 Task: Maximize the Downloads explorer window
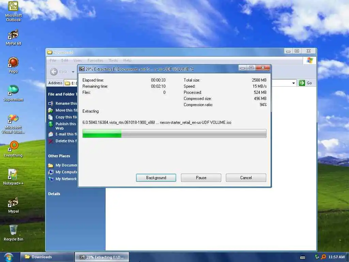pyautogui.click(x=297, y=51)
